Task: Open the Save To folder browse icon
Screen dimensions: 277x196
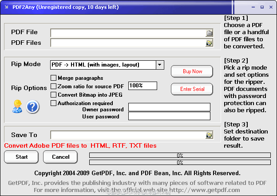Action: [x=209, y=135]
